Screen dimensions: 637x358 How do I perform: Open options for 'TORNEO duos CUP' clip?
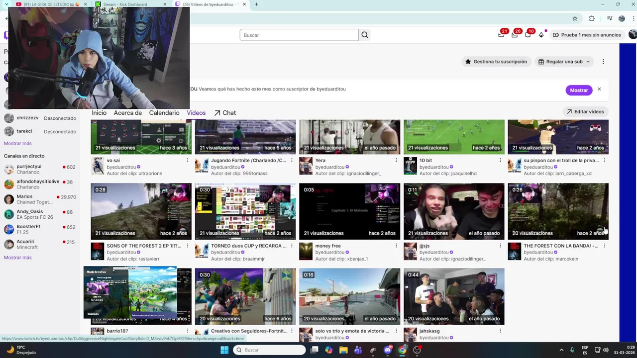[x=292, y=246]
